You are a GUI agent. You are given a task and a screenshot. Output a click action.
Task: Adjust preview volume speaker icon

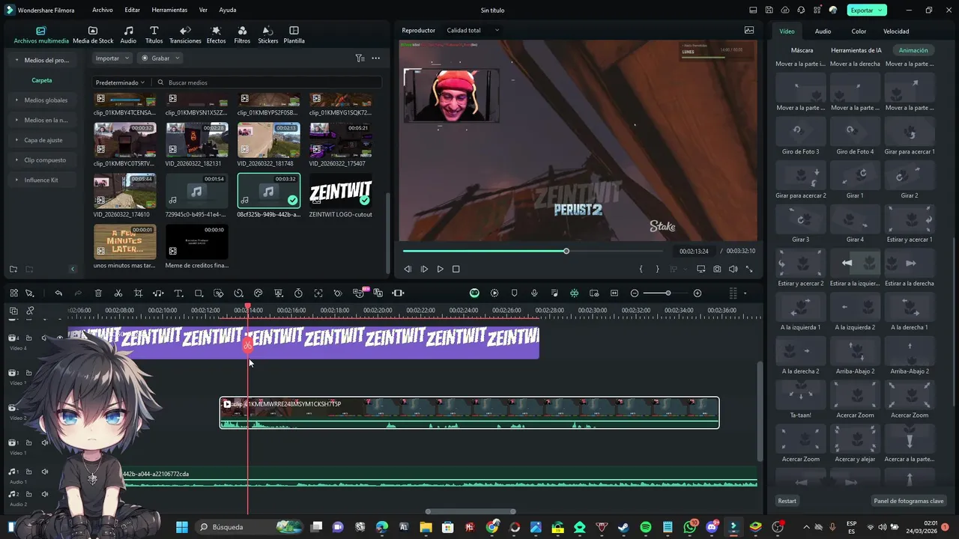[733, 269]
